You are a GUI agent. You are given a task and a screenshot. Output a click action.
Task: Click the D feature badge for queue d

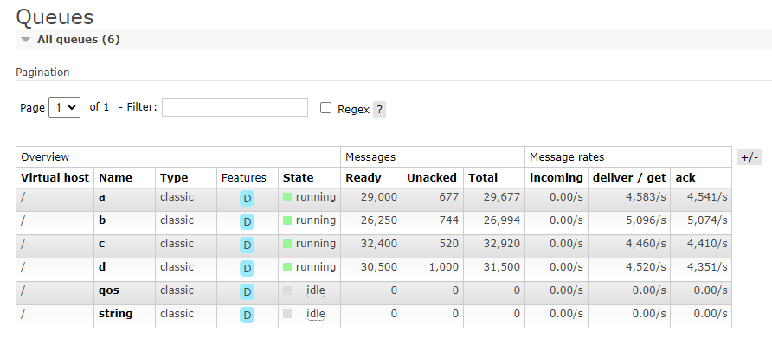tap(248, 269)
